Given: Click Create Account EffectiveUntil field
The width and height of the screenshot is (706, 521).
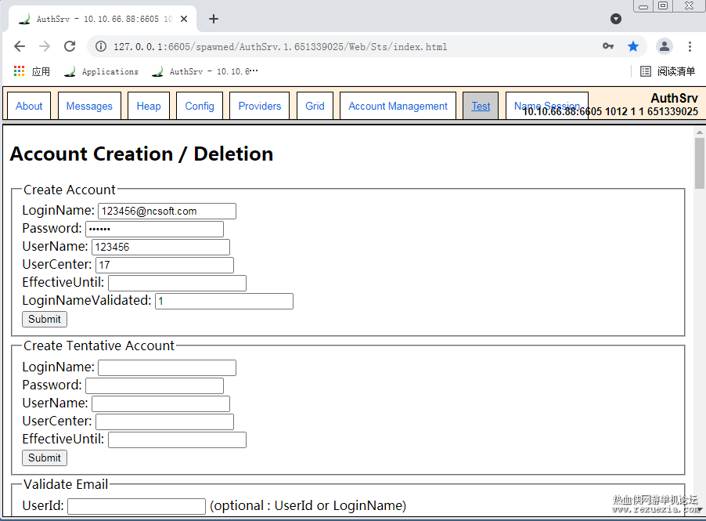Looking at the screenshot, I should 178,283.
